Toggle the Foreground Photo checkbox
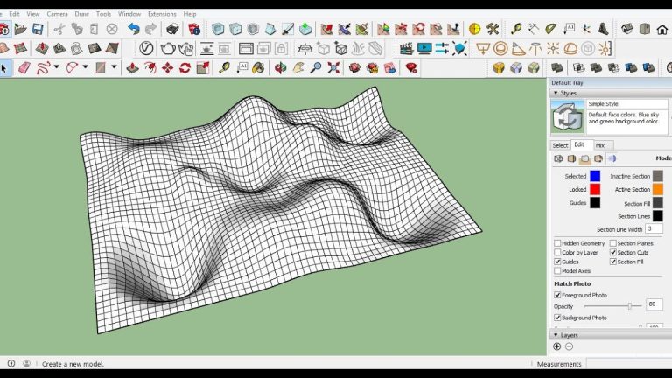The height and width of the screenshot is (378, 672). (557, 295)
